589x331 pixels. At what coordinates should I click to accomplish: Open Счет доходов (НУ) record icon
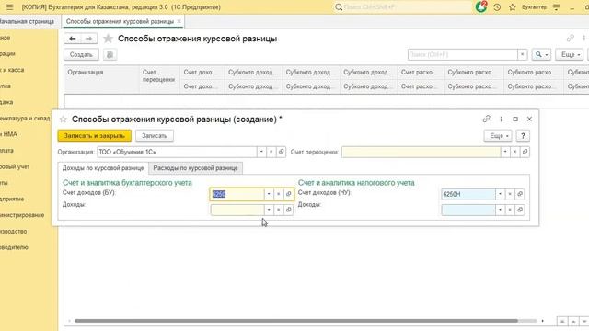(x=520, y=194)
